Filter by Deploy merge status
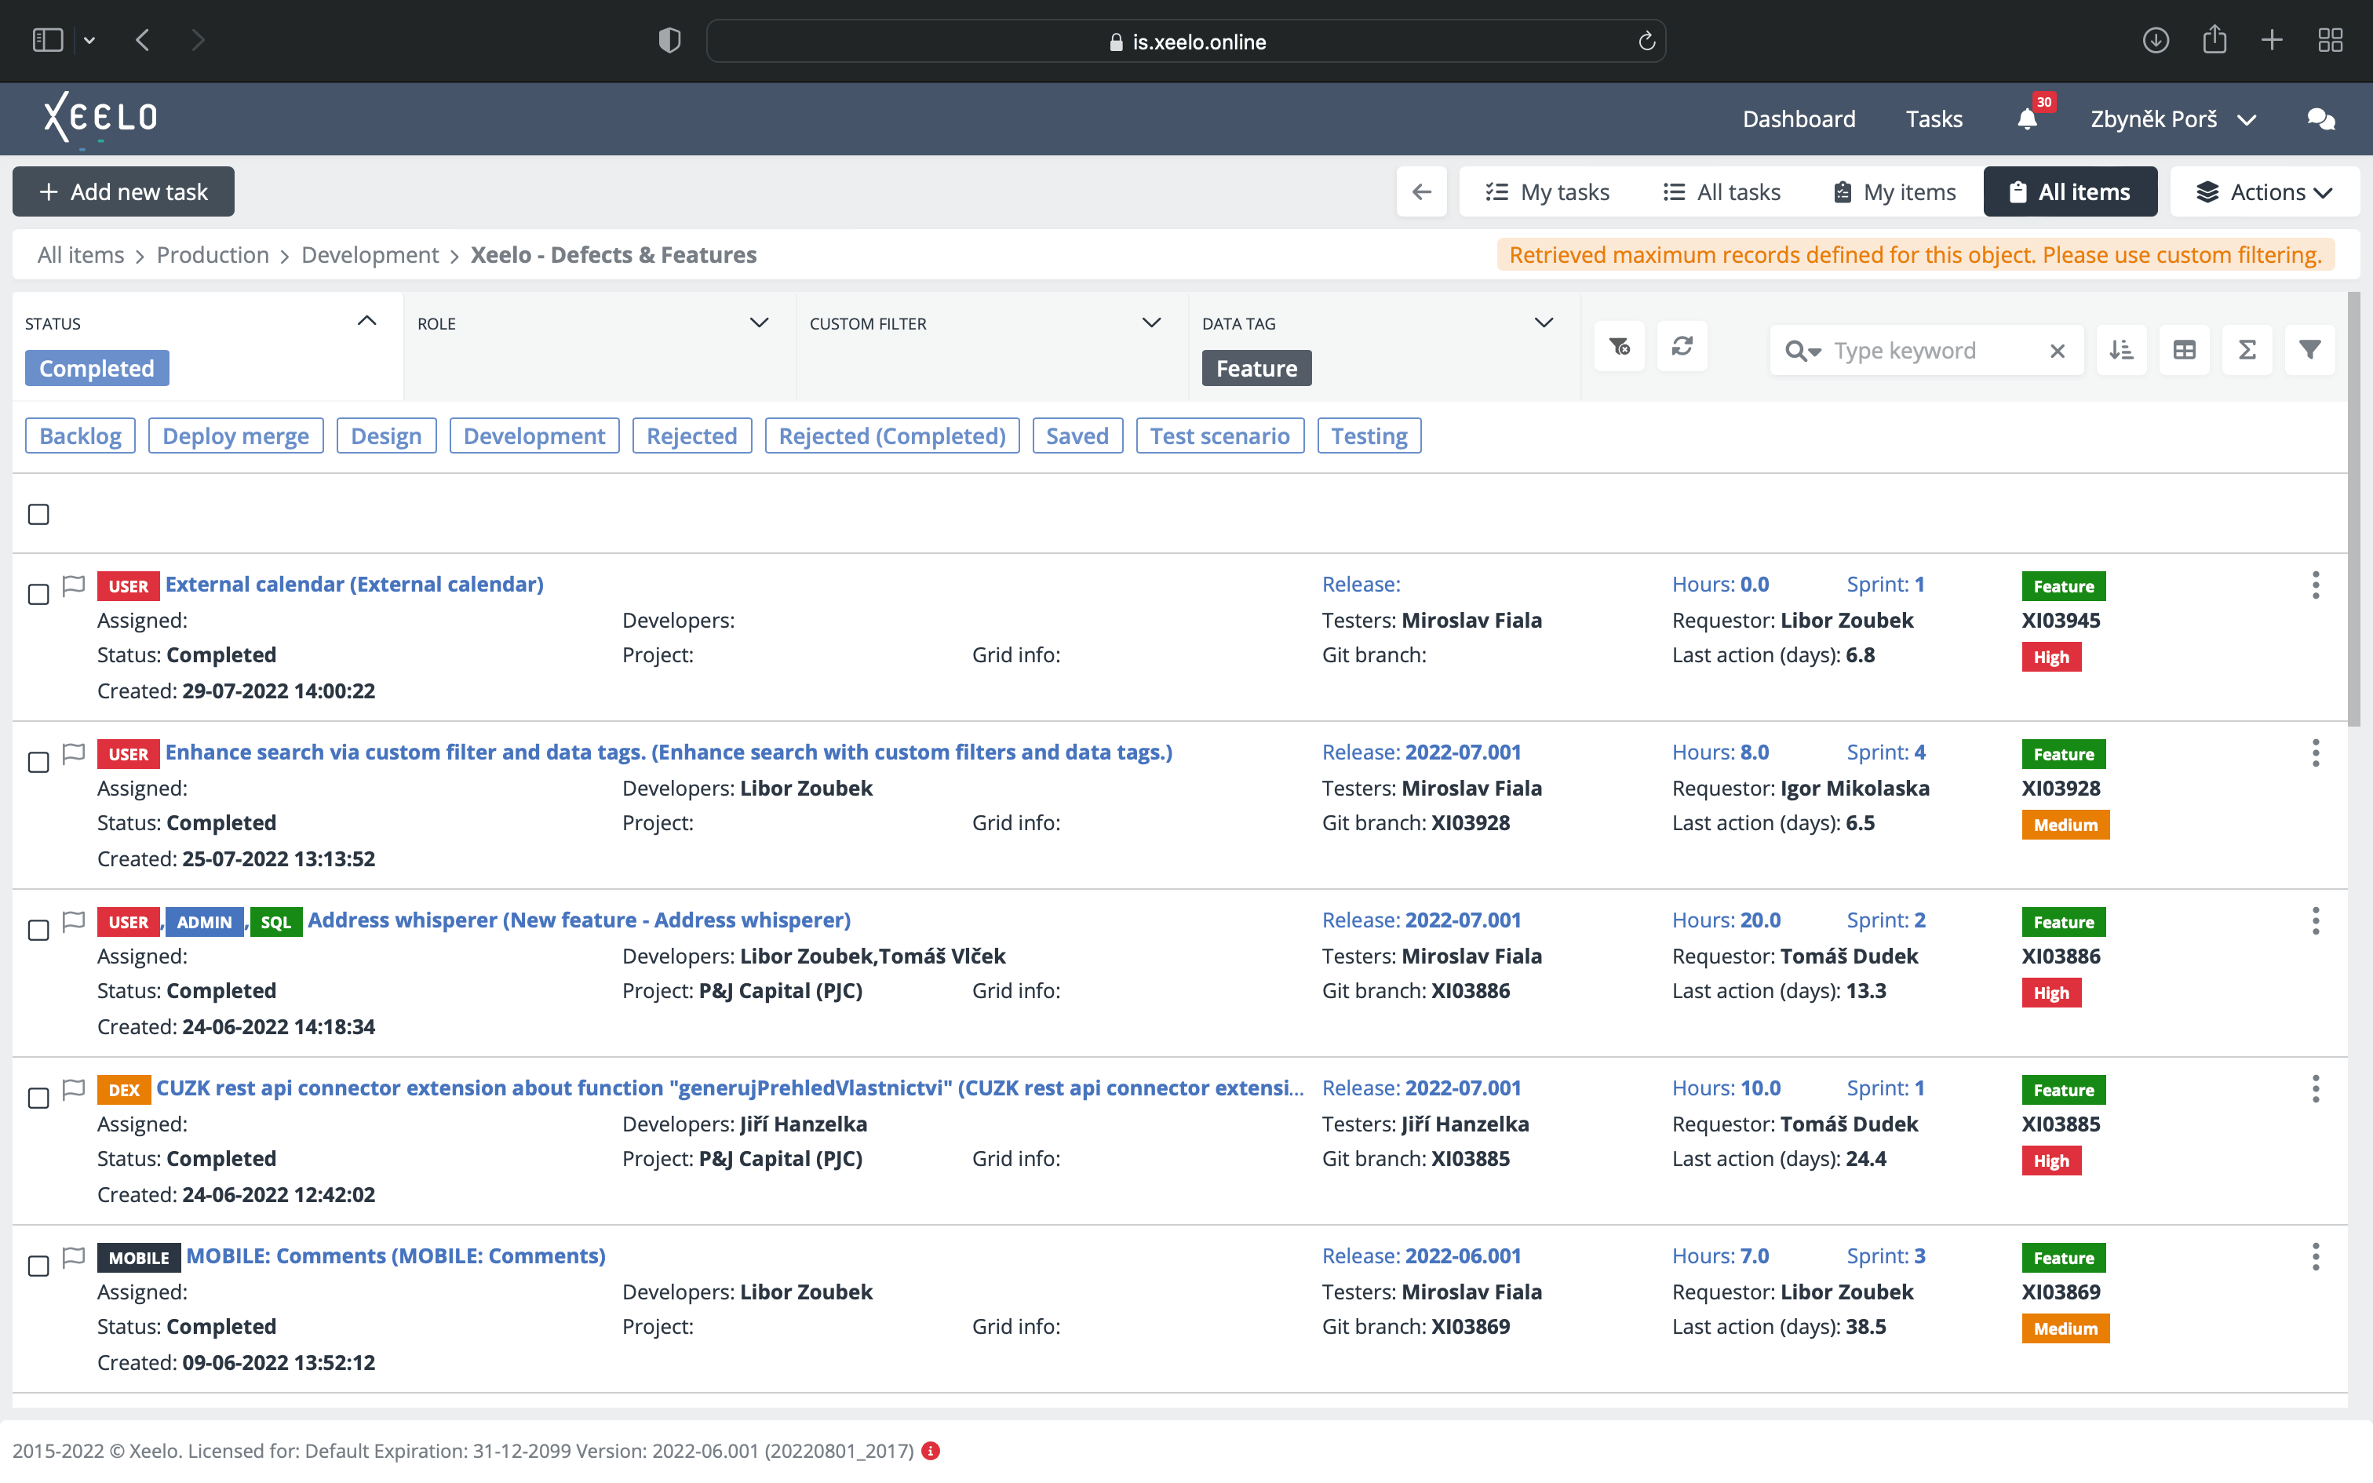 (x=235, y=435)
